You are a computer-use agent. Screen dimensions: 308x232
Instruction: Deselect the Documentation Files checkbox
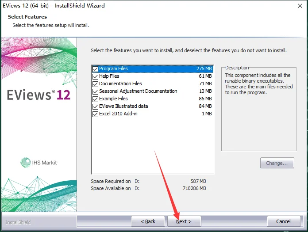coord(95,84)
